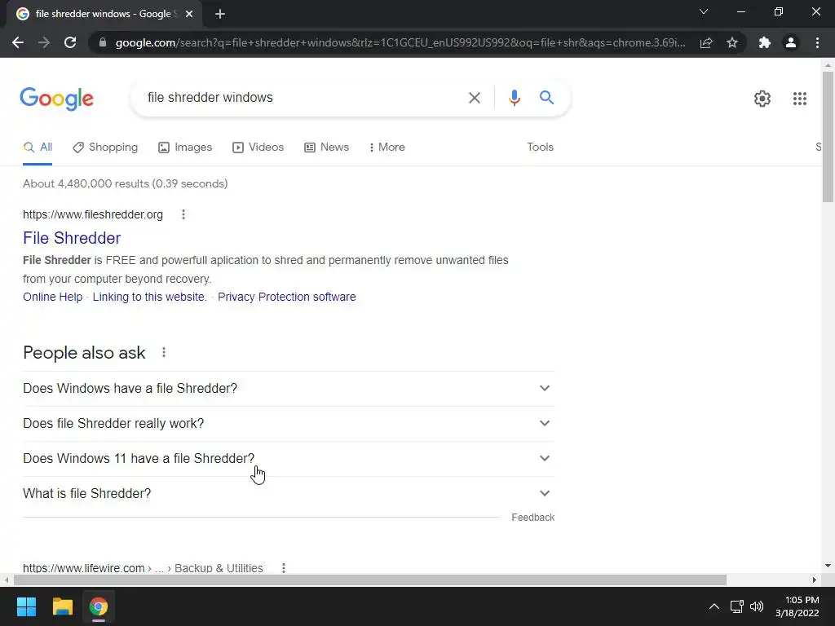Click the Google logo
The height and width of the screenshot is (626, 835).
[x=57, y=99]
